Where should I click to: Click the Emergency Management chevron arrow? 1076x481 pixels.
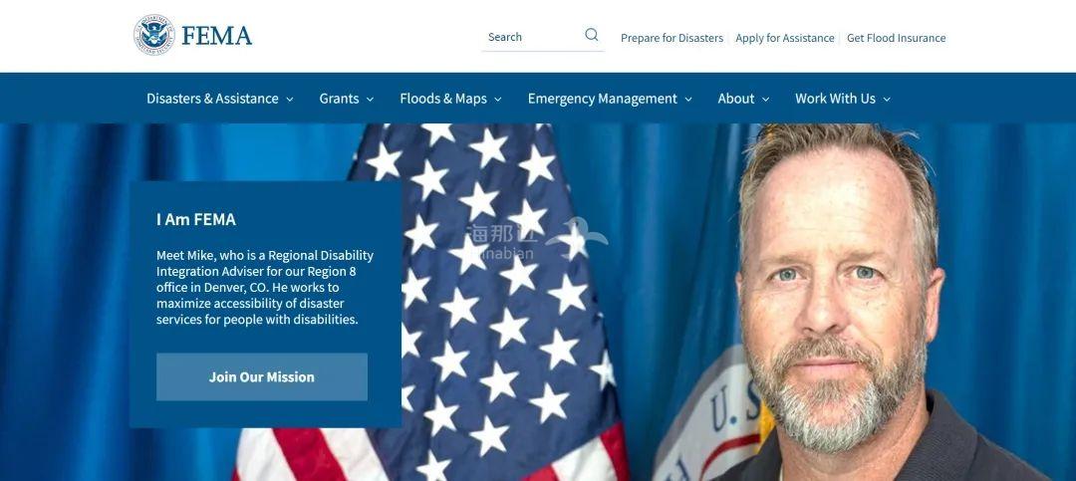[x=688, y=100]
